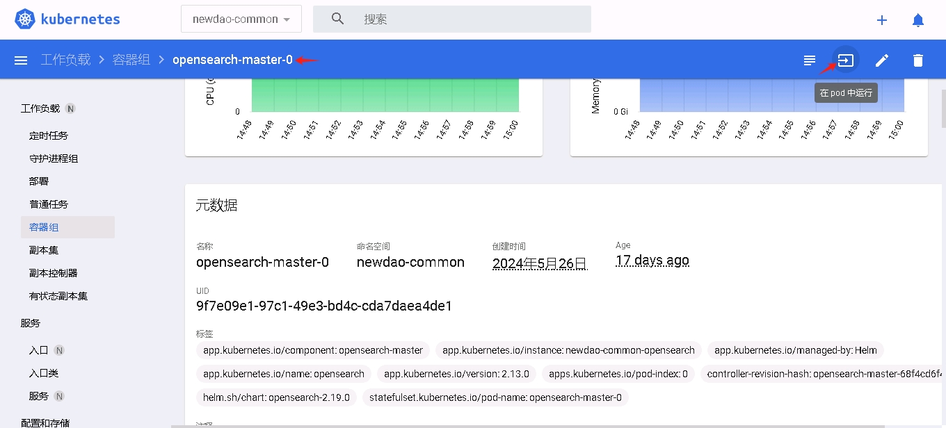Click 2024年5月26日 creation date
The image size is (946, 428).
pos(540,263)
